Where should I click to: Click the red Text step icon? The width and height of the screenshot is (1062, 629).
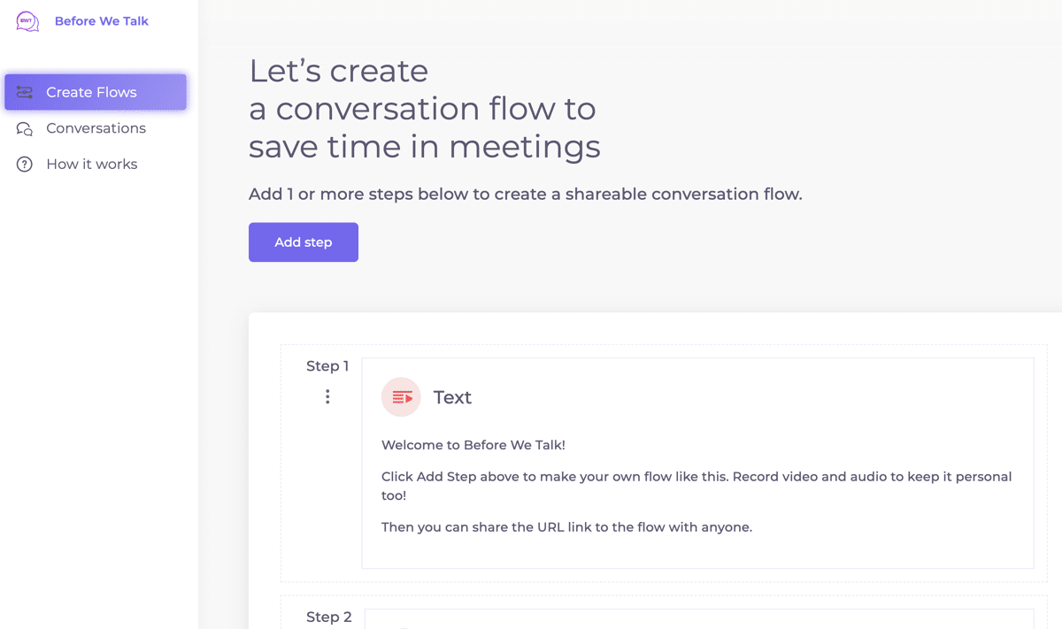401,397
